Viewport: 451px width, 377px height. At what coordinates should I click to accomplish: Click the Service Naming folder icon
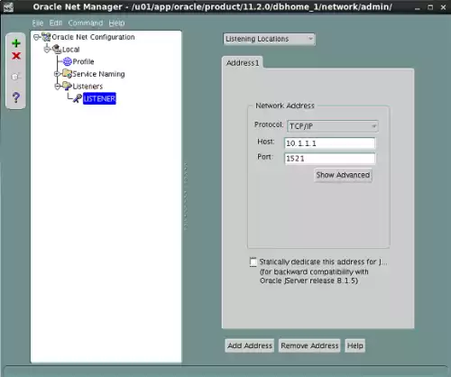[67, 74]
